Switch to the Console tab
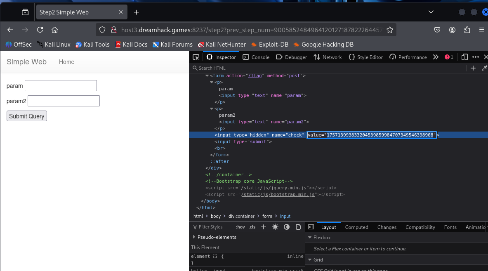 pyautogui.click(x=256, y=57)
